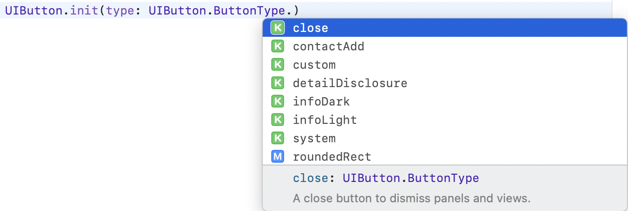Pick the custom button type suggestion
Image resolution: width=628 pixels, height=211 pixels.
(x=445, y=65)
